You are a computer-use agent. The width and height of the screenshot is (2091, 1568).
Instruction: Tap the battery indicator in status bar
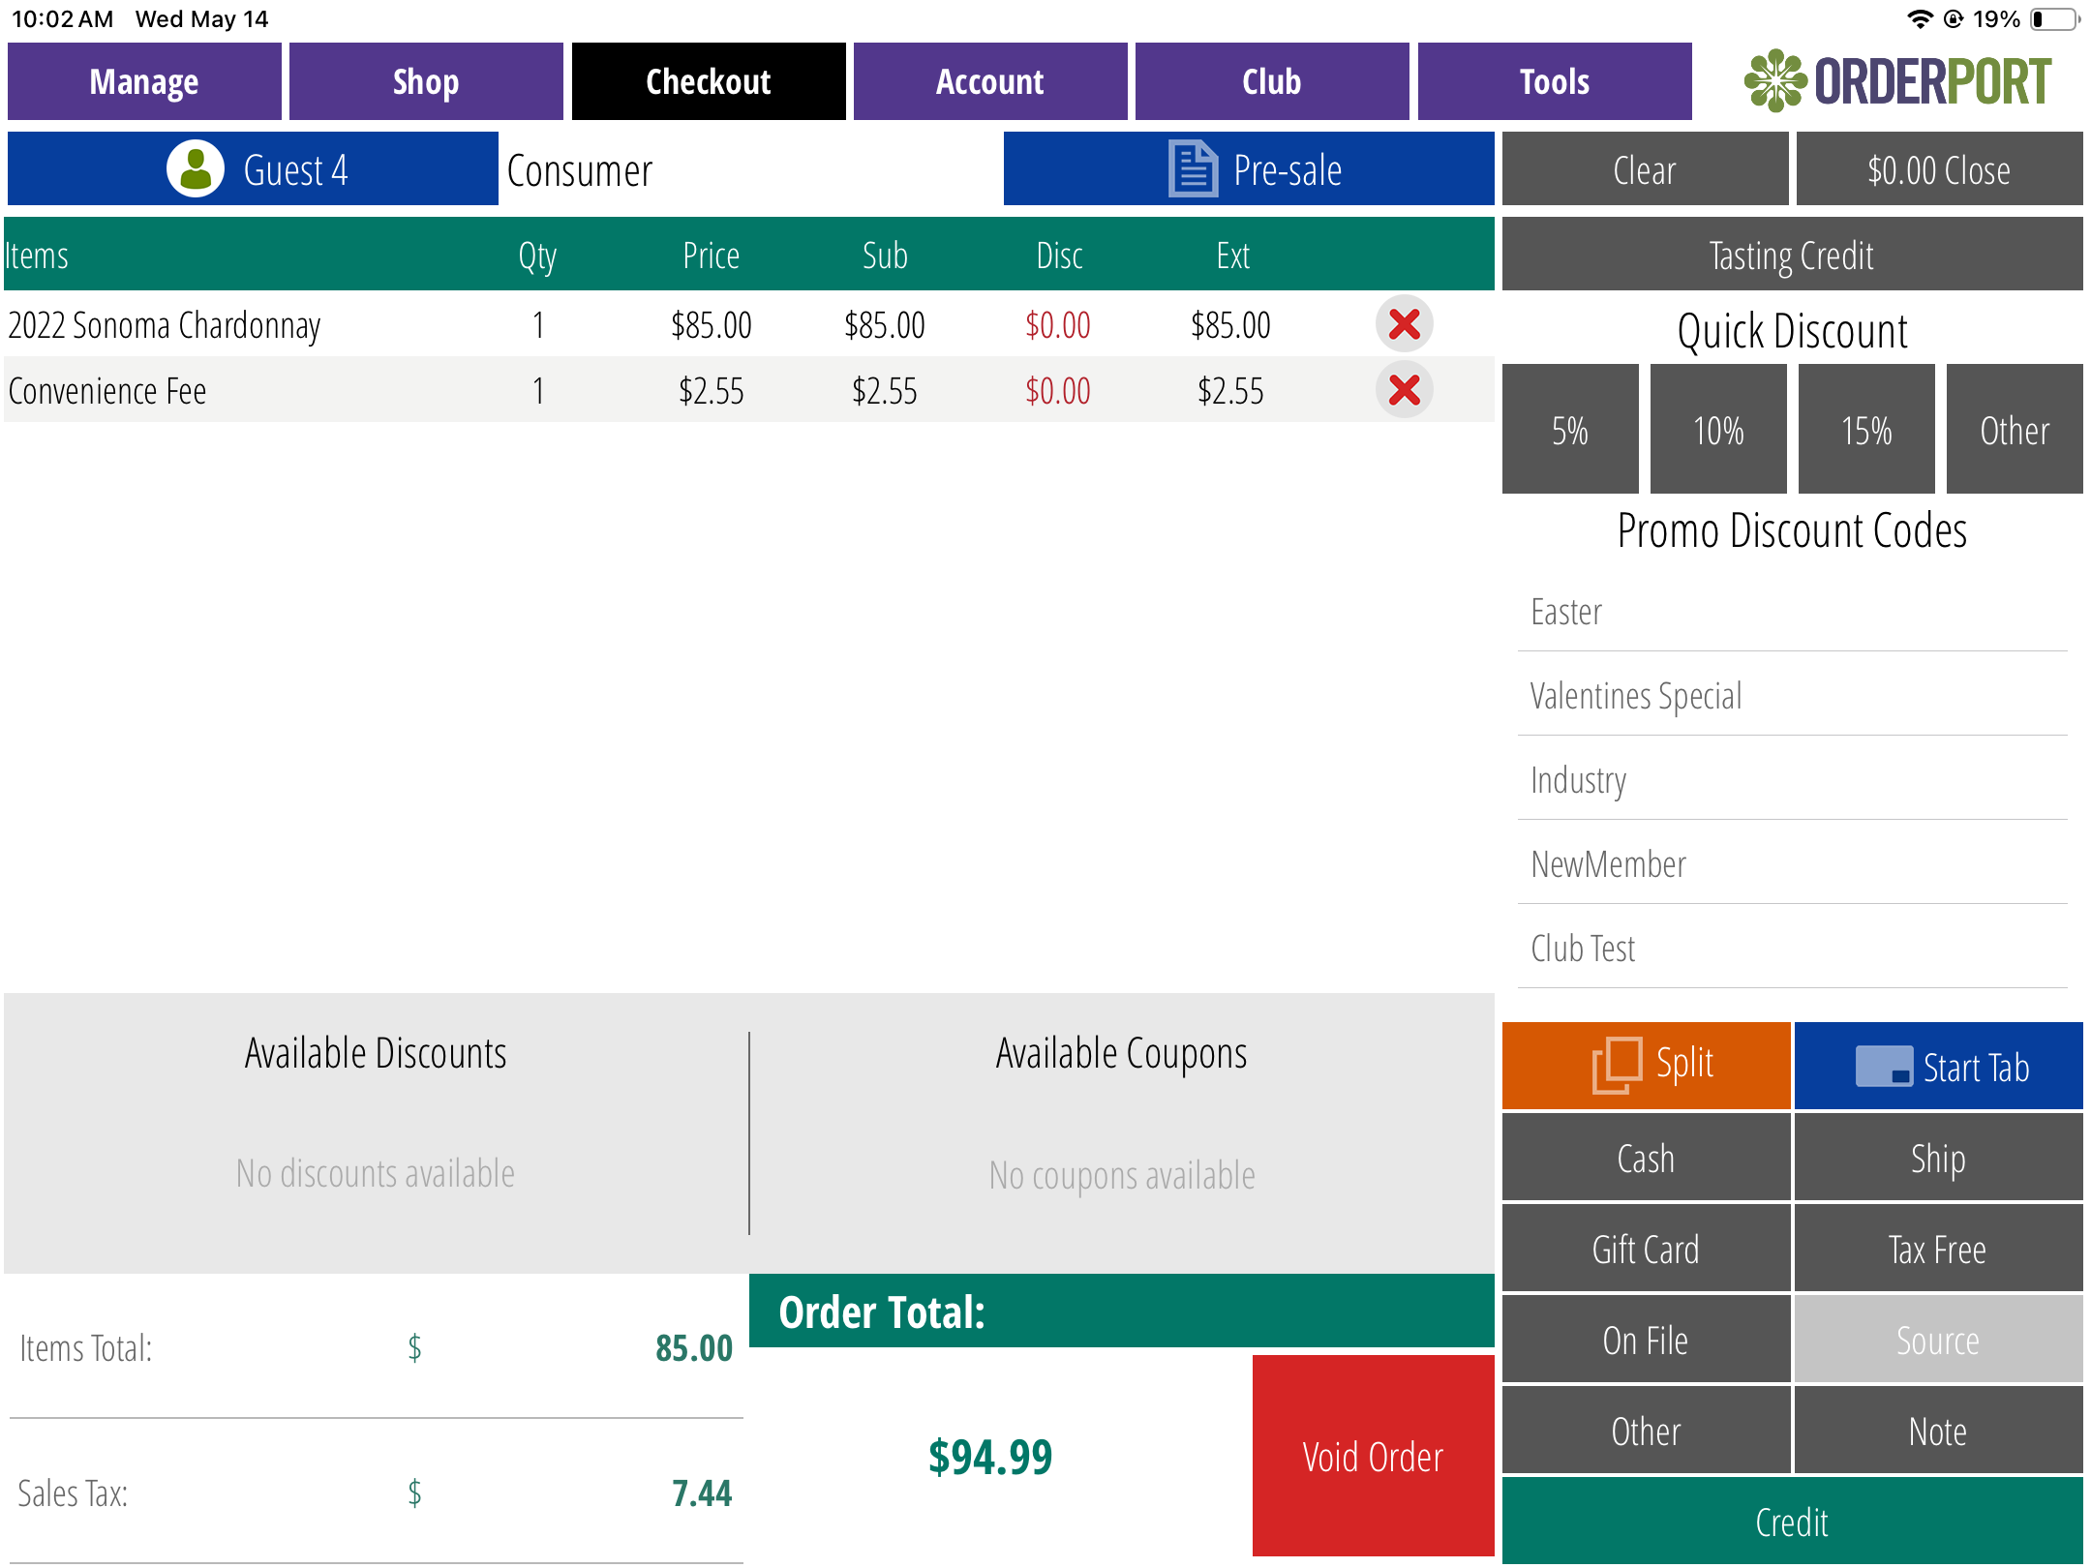tap(2054, 19)
